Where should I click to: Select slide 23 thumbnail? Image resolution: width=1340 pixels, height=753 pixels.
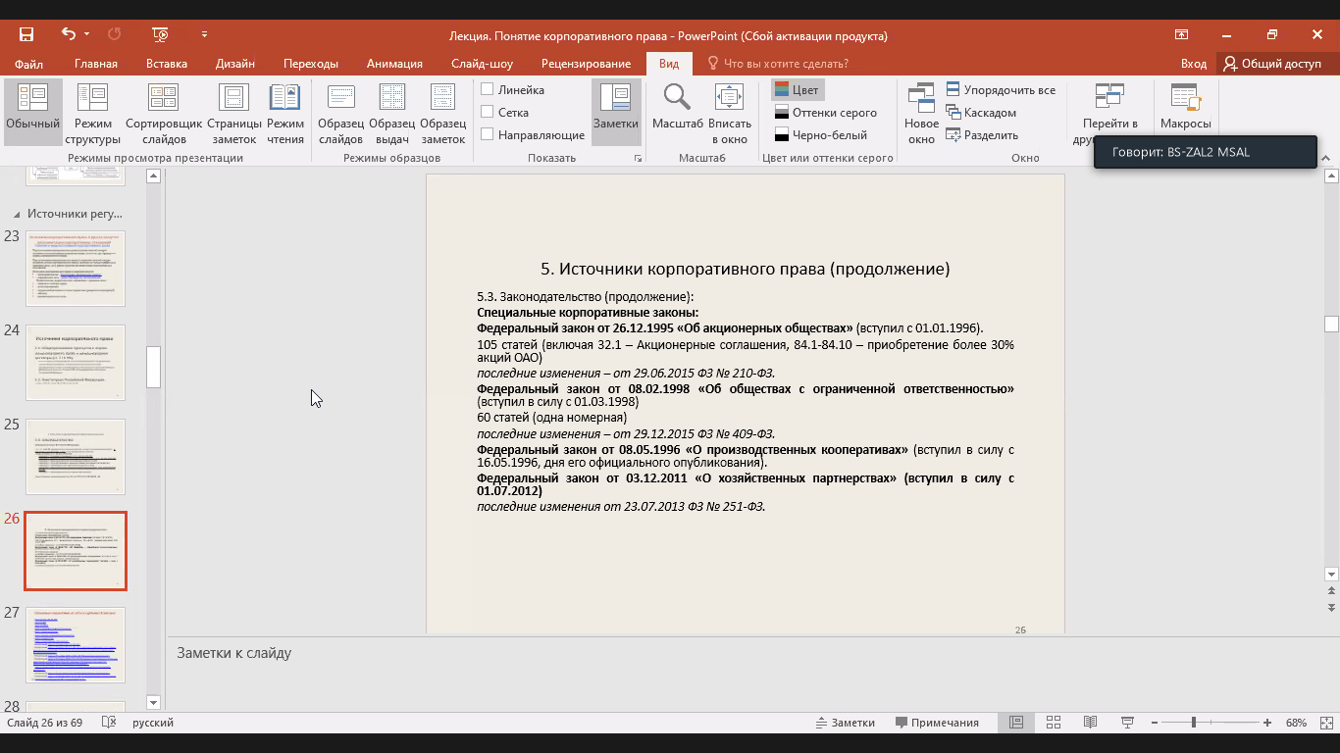click(x=76, y=269)
